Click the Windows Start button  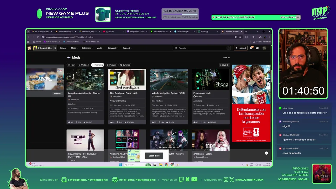120,165
